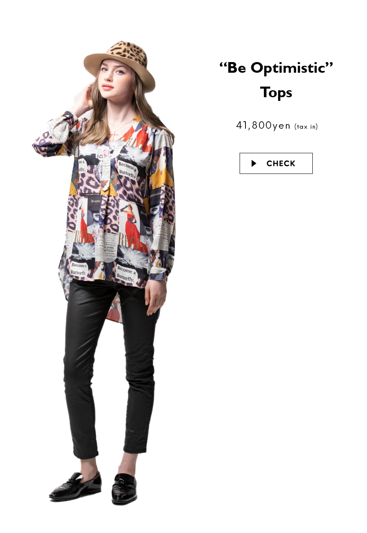The height and width of the screenshot is (533, 367).
Task: Click the red dress figure on blouse
Action: 131,225
